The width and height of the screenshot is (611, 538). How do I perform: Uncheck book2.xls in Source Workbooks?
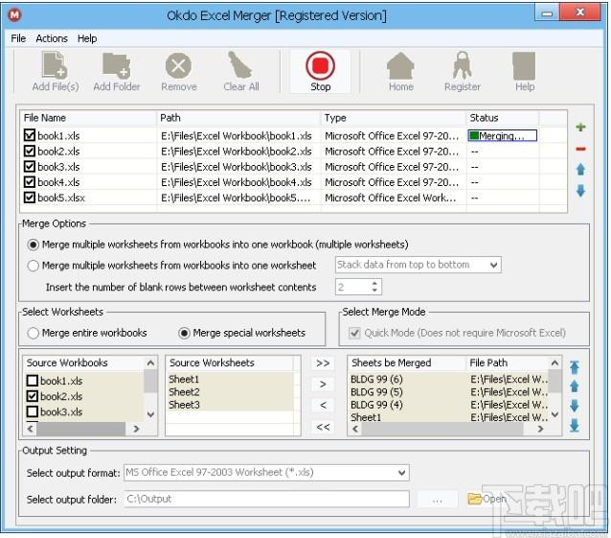tap(33, 396)
